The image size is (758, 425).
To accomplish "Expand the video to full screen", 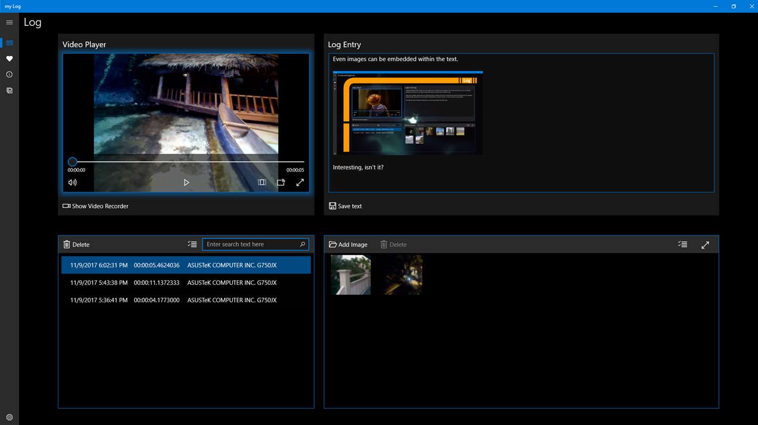I will coord(300,183).
